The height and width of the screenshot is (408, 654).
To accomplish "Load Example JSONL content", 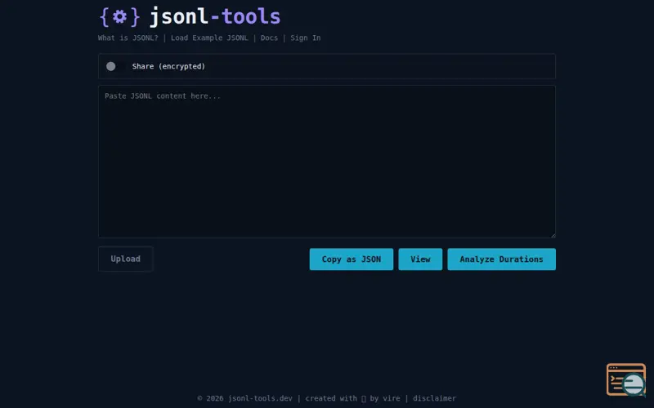I will point(209,38).
